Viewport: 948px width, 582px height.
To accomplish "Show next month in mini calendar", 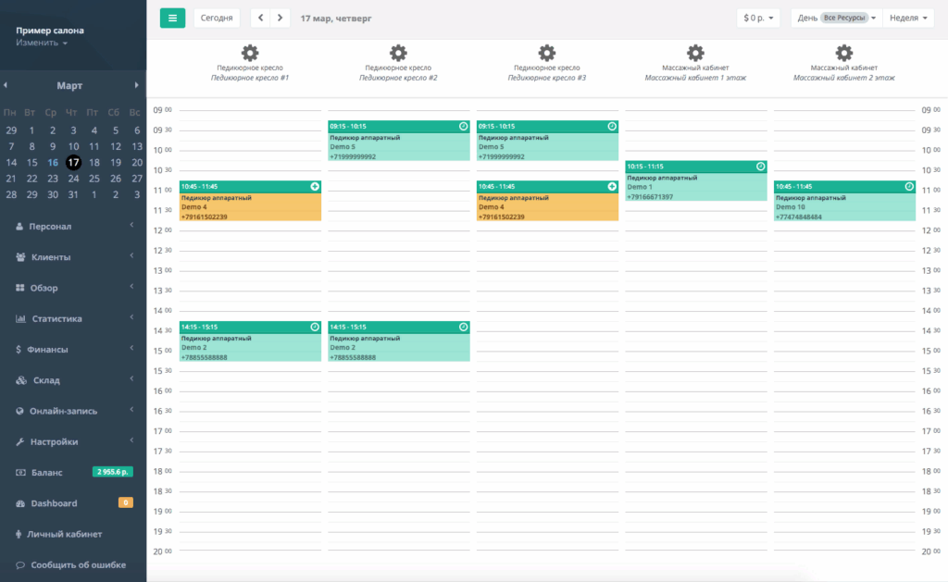I will coord(137,85).
